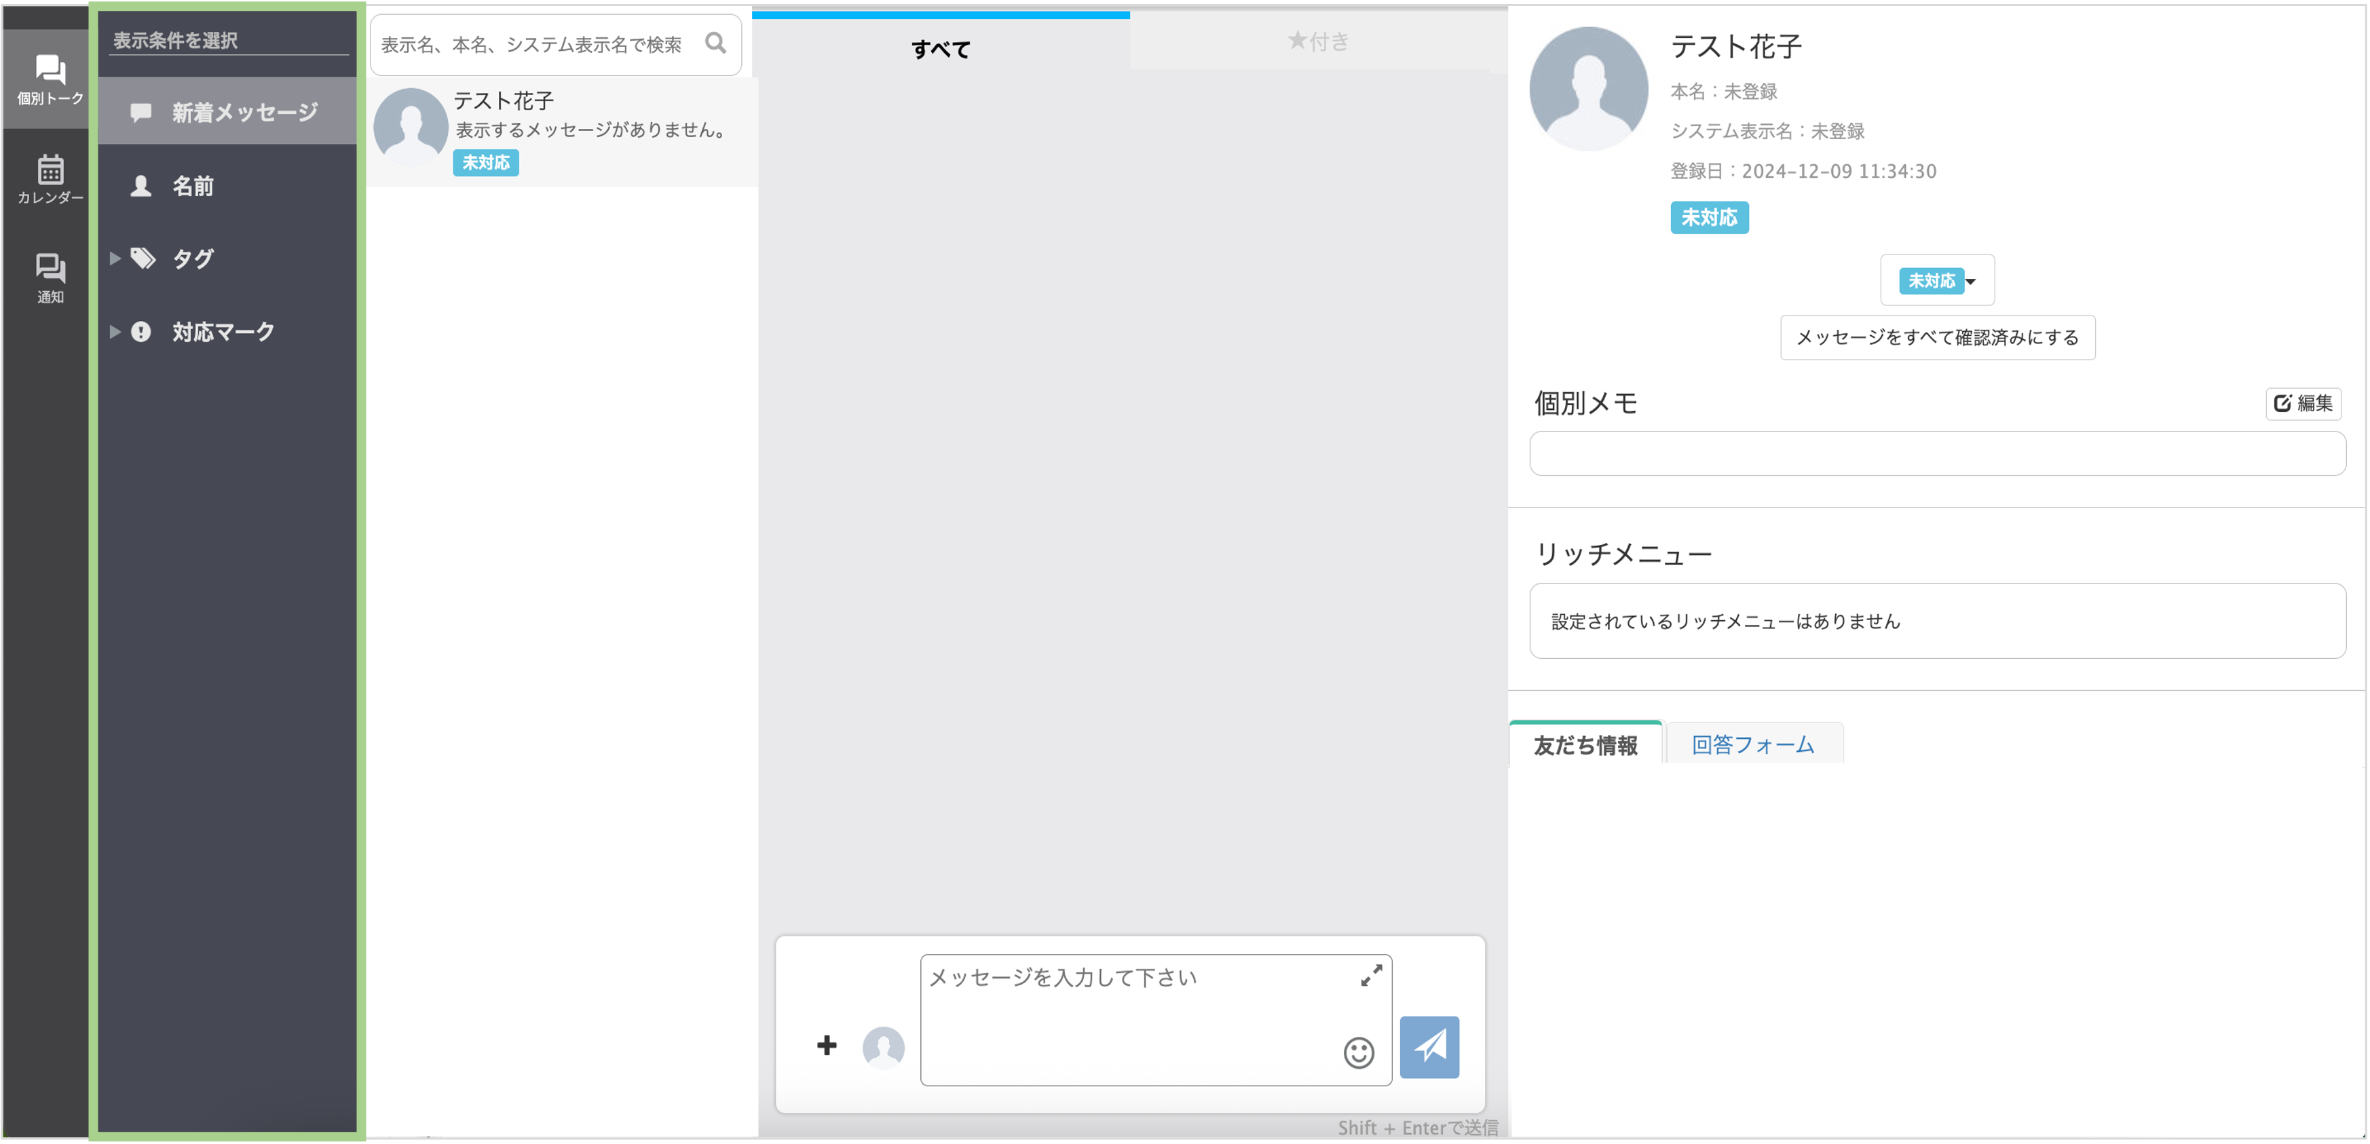Expand the タグ filter arrow
The height and width of the screenshot is (1144, 2370).
tap(115, 259)
